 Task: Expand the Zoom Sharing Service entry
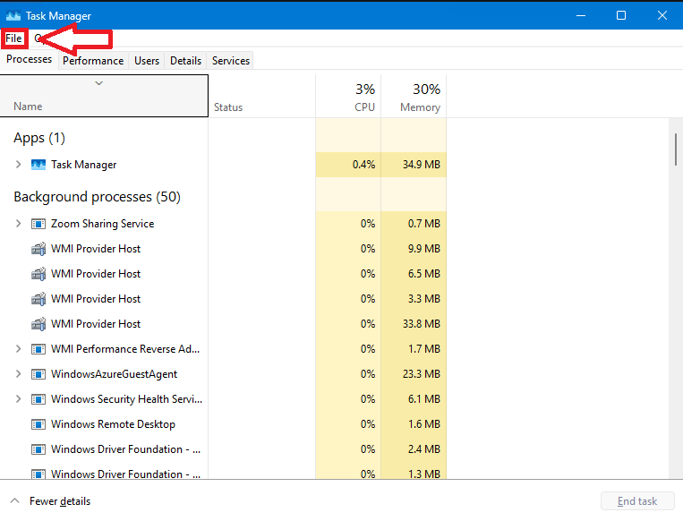coord(18,224)
